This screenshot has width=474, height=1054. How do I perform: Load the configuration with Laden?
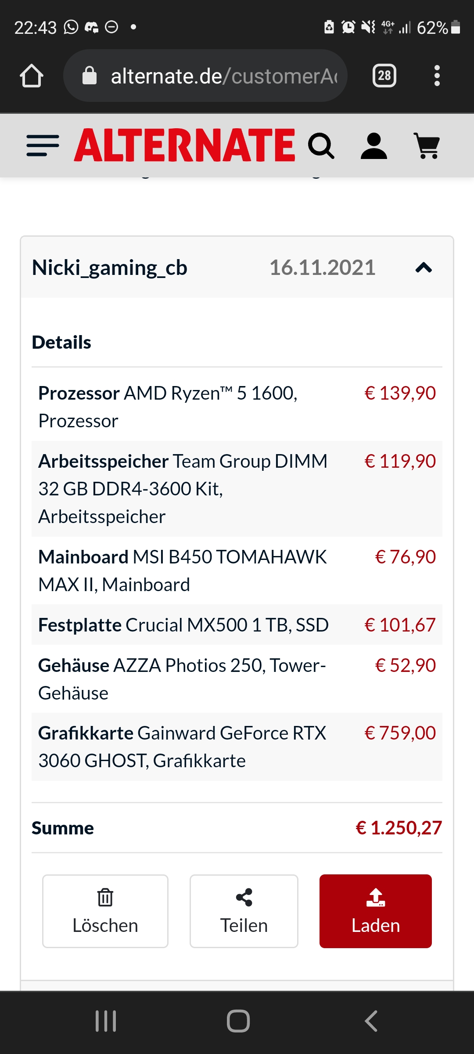pos(376,911)
